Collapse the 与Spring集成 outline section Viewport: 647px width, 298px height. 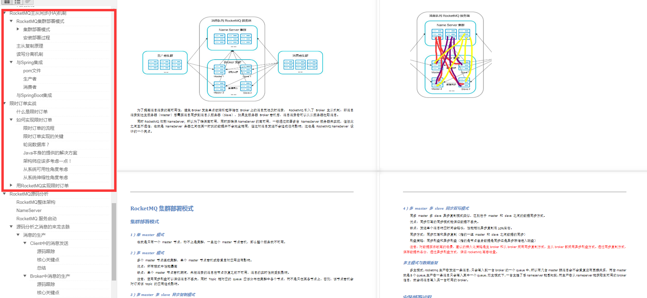[x=11, y=62]
